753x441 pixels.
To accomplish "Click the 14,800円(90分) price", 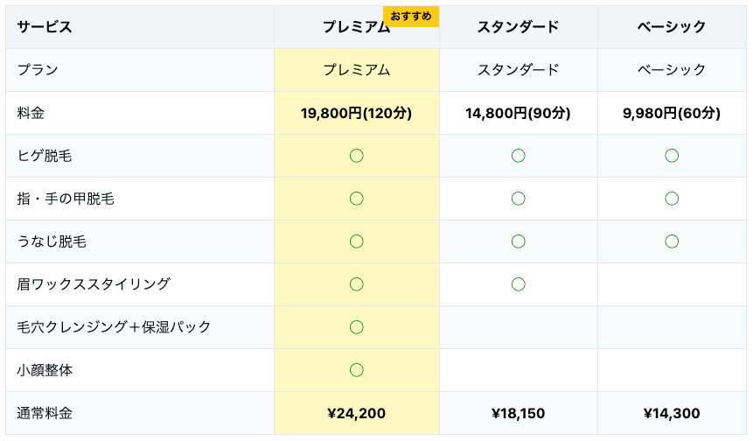I will click(x=518, y=113).
